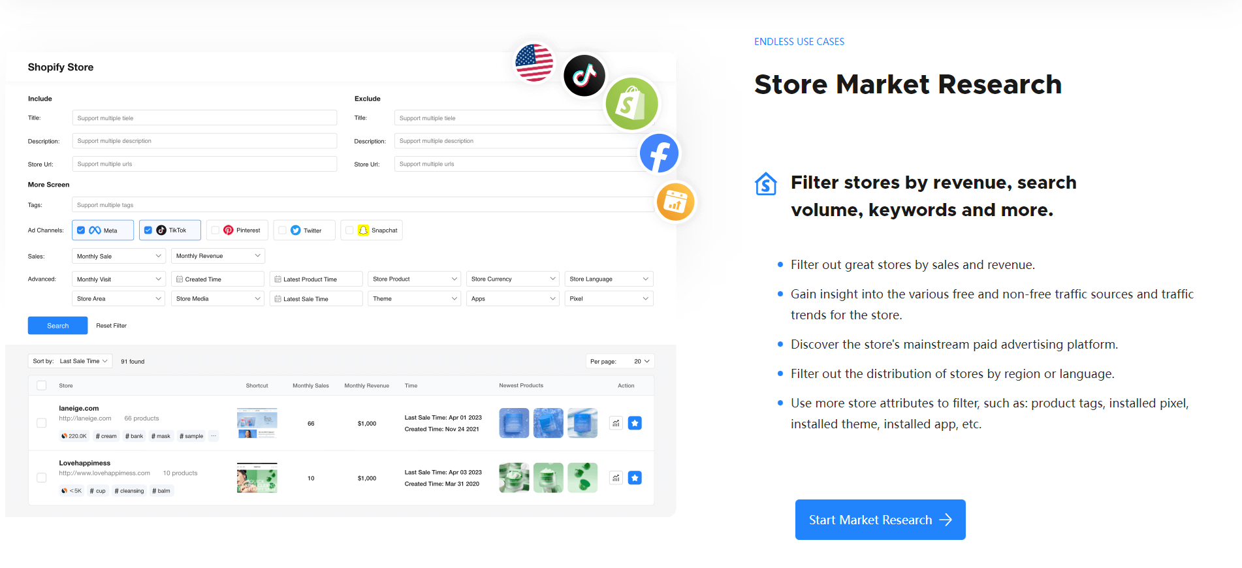Open analytics chart icon for Lovehappimess
1242x568 pixels.
616,478
